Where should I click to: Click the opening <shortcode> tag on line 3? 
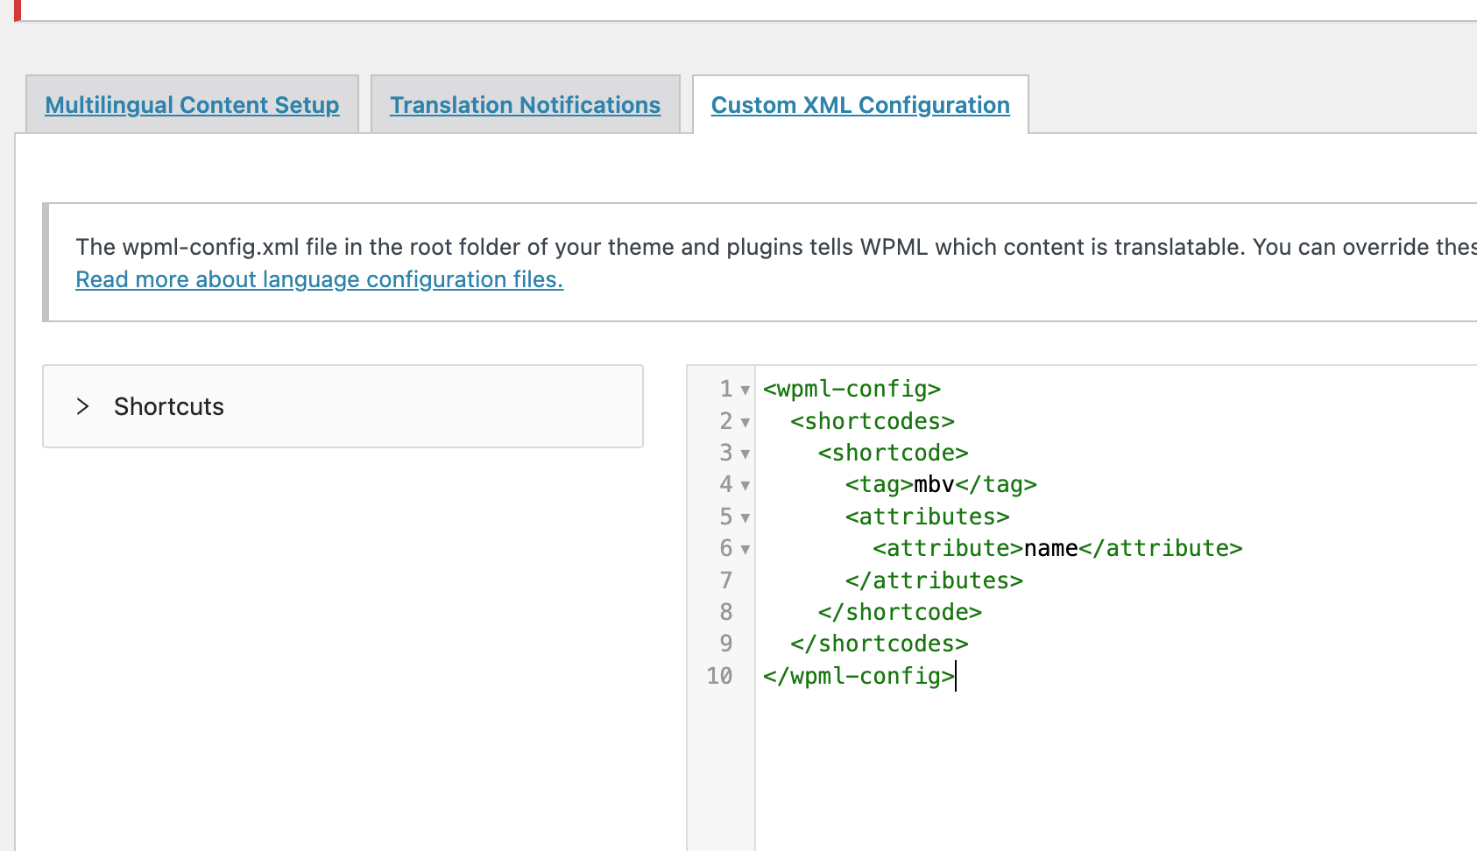click(893, 453)
